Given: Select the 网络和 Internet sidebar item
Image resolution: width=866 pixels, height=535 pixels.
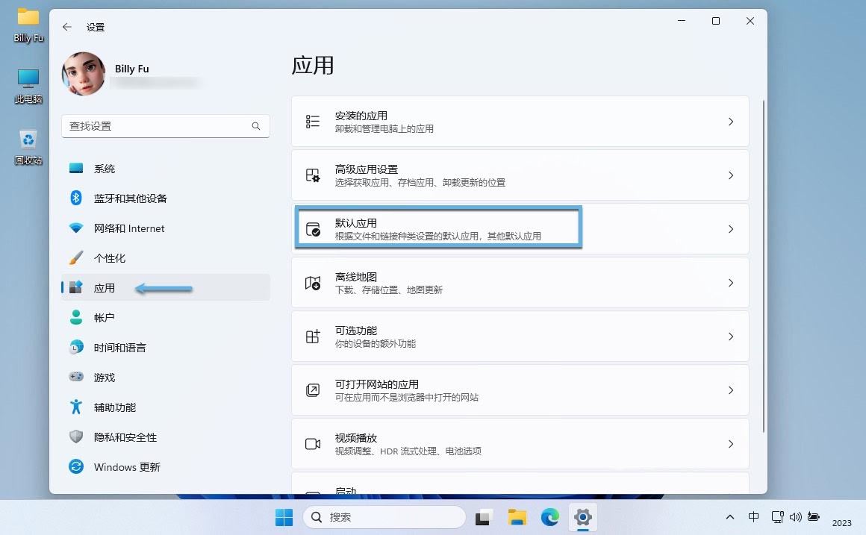Looking at the screenshot, I should tap(128, 228).
